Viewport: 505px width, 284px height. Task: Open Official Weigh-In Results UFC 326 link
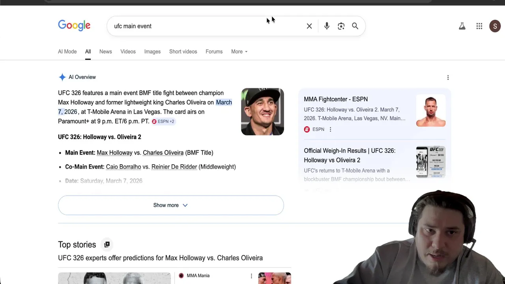(x=350, y=155)
